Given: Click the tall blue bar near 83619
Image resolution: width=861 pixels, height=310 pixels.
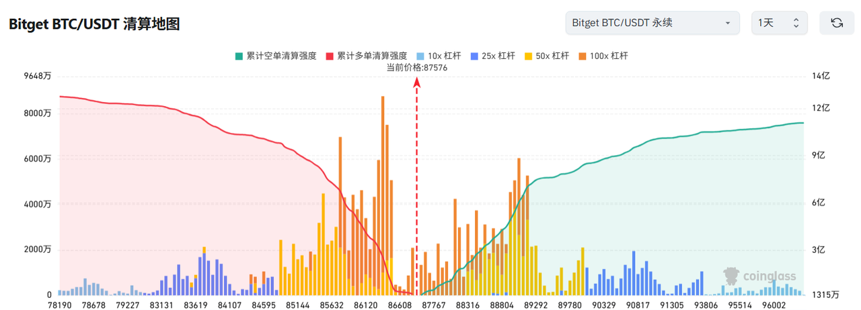Looking at the screenshot, I should point(202,272).
